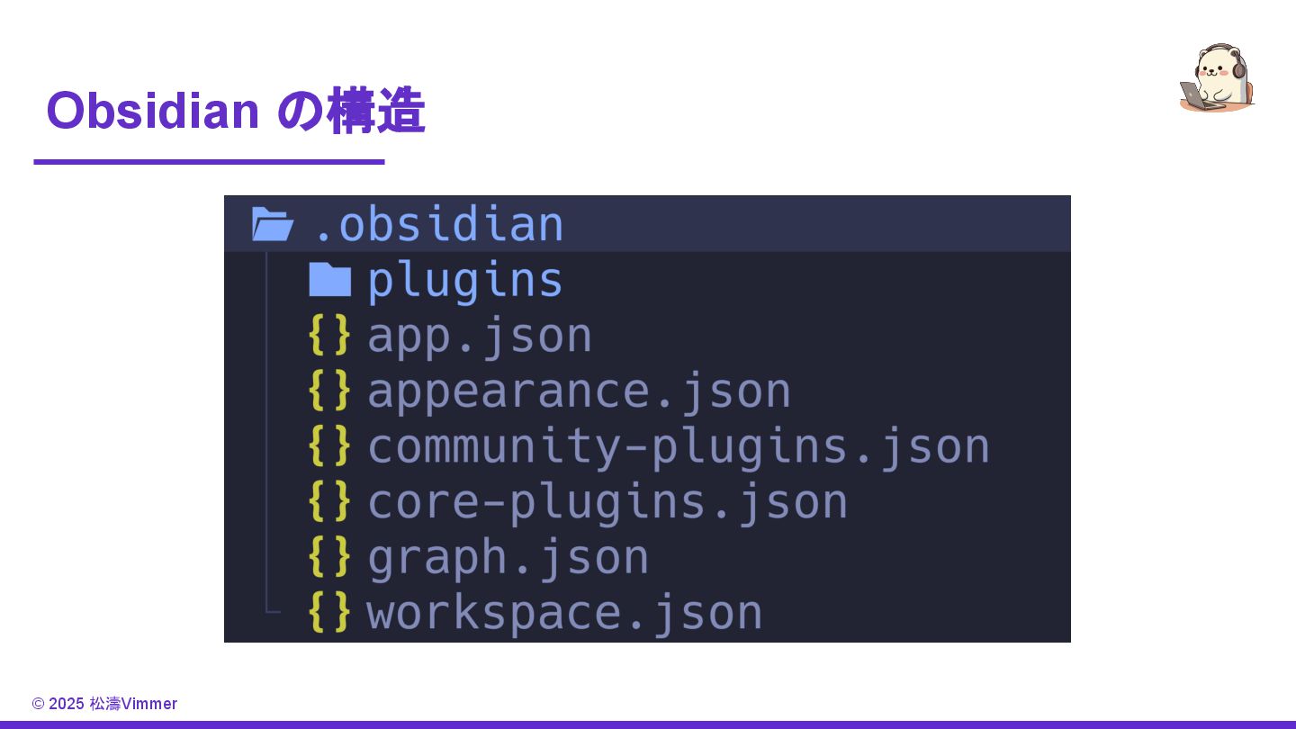Click the JSON braces icon for appearance.json
Viewport: 1296px width, 729px height.
pyautogui.click(x=329, y=391)
